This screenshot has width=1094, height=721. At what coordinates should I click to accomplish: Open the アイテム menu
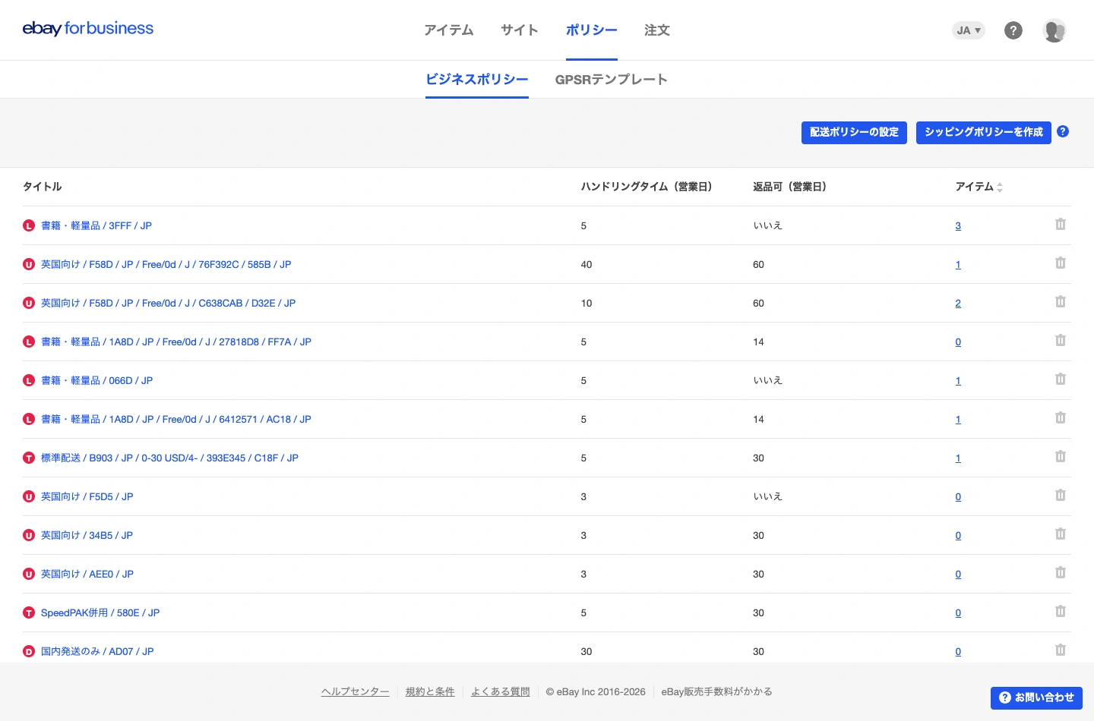click(449, 30)
